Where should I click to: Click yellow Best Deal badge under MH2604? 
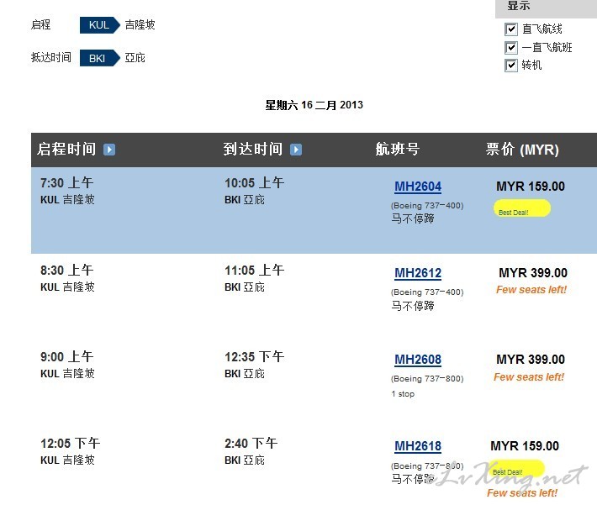point(521,209)
